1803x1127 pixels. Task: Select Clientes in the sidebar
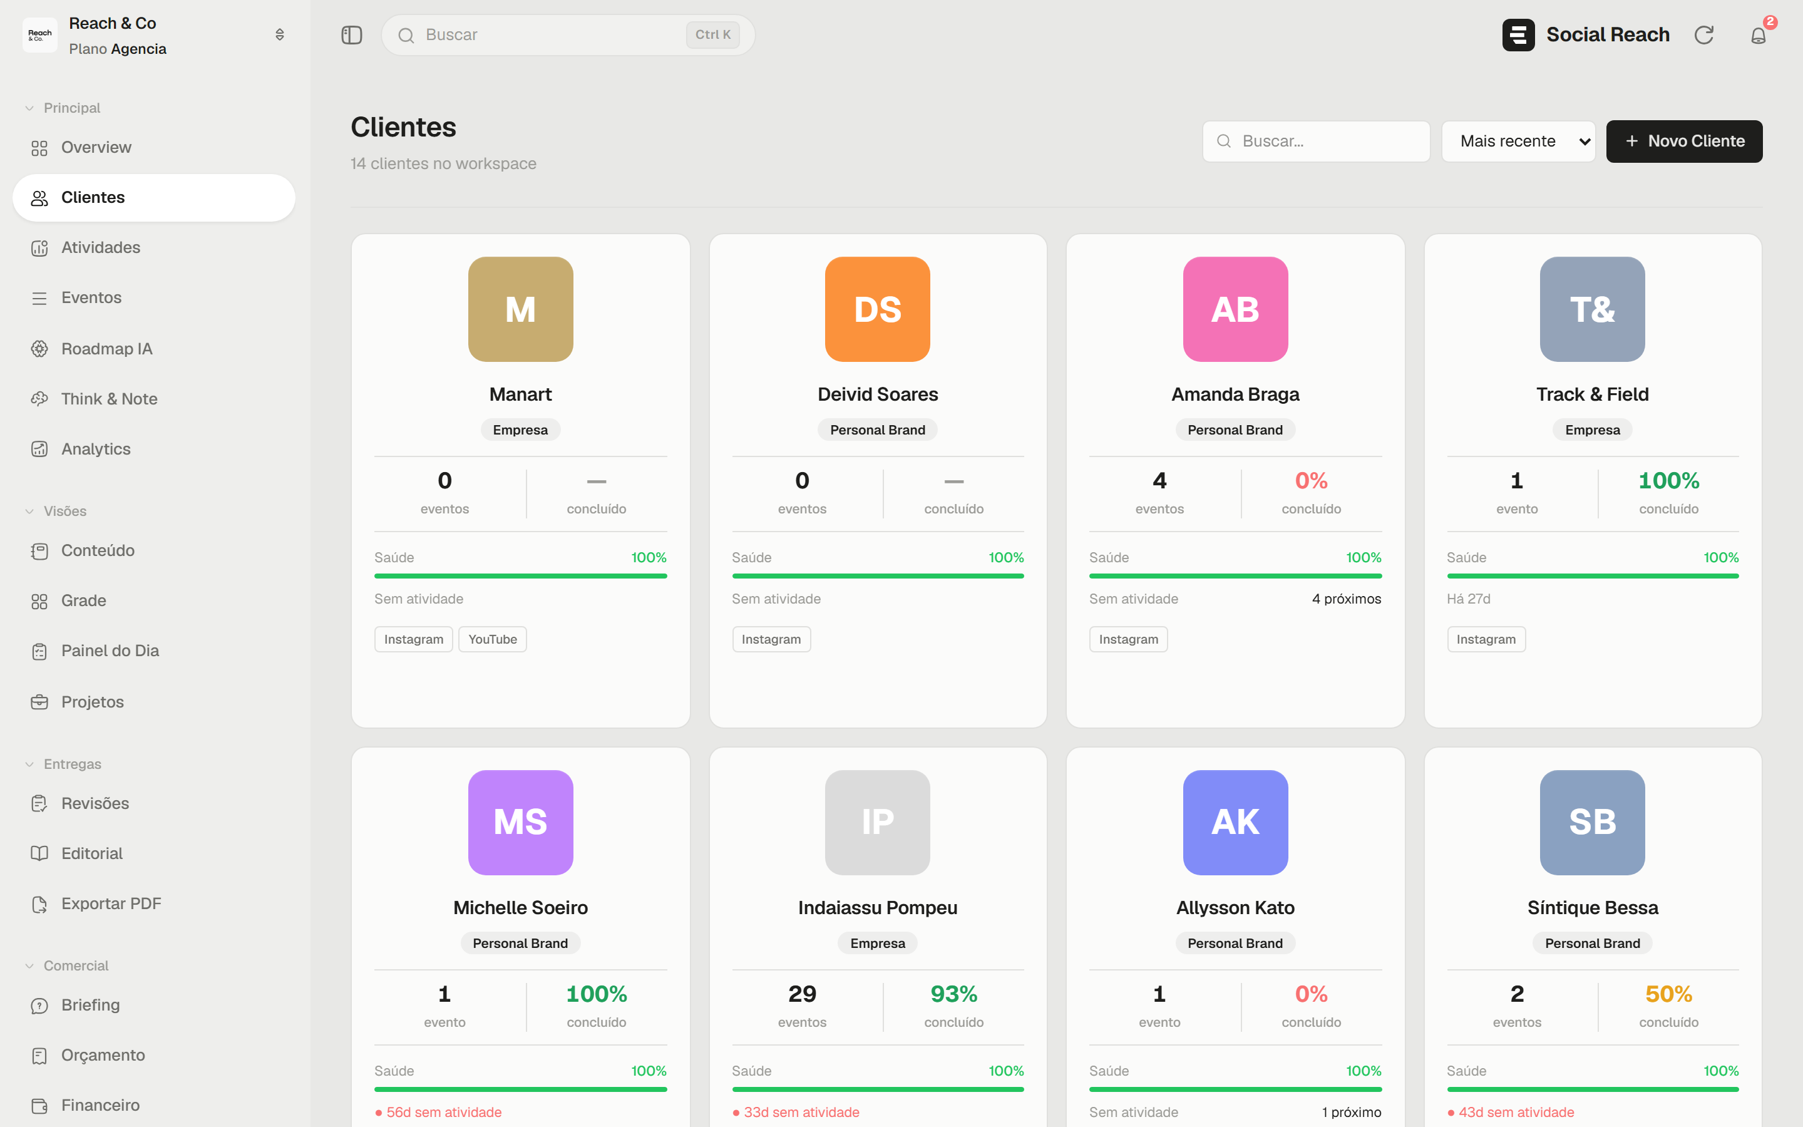154,197
